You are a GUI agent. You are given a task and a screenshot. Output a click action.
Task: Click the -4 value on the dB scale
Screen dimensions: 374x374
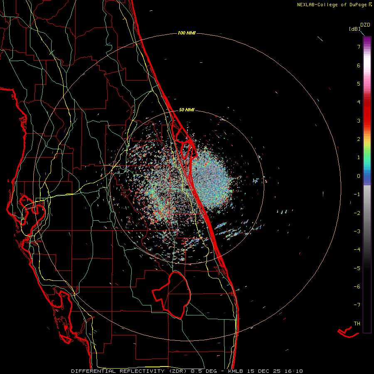357,250
